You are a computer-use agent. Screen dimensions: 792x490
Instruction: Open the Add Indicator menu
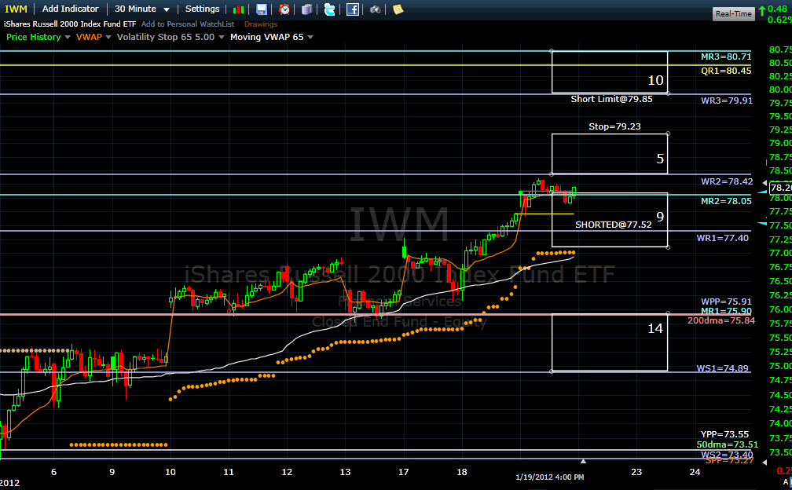(x=70, y=9)
